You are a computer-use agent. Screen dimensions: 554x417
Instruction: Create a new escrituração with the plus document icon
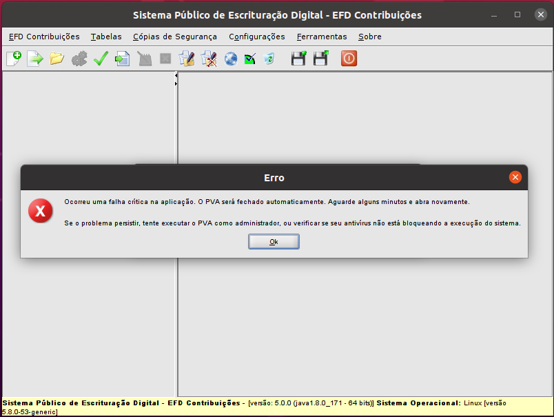14,59
